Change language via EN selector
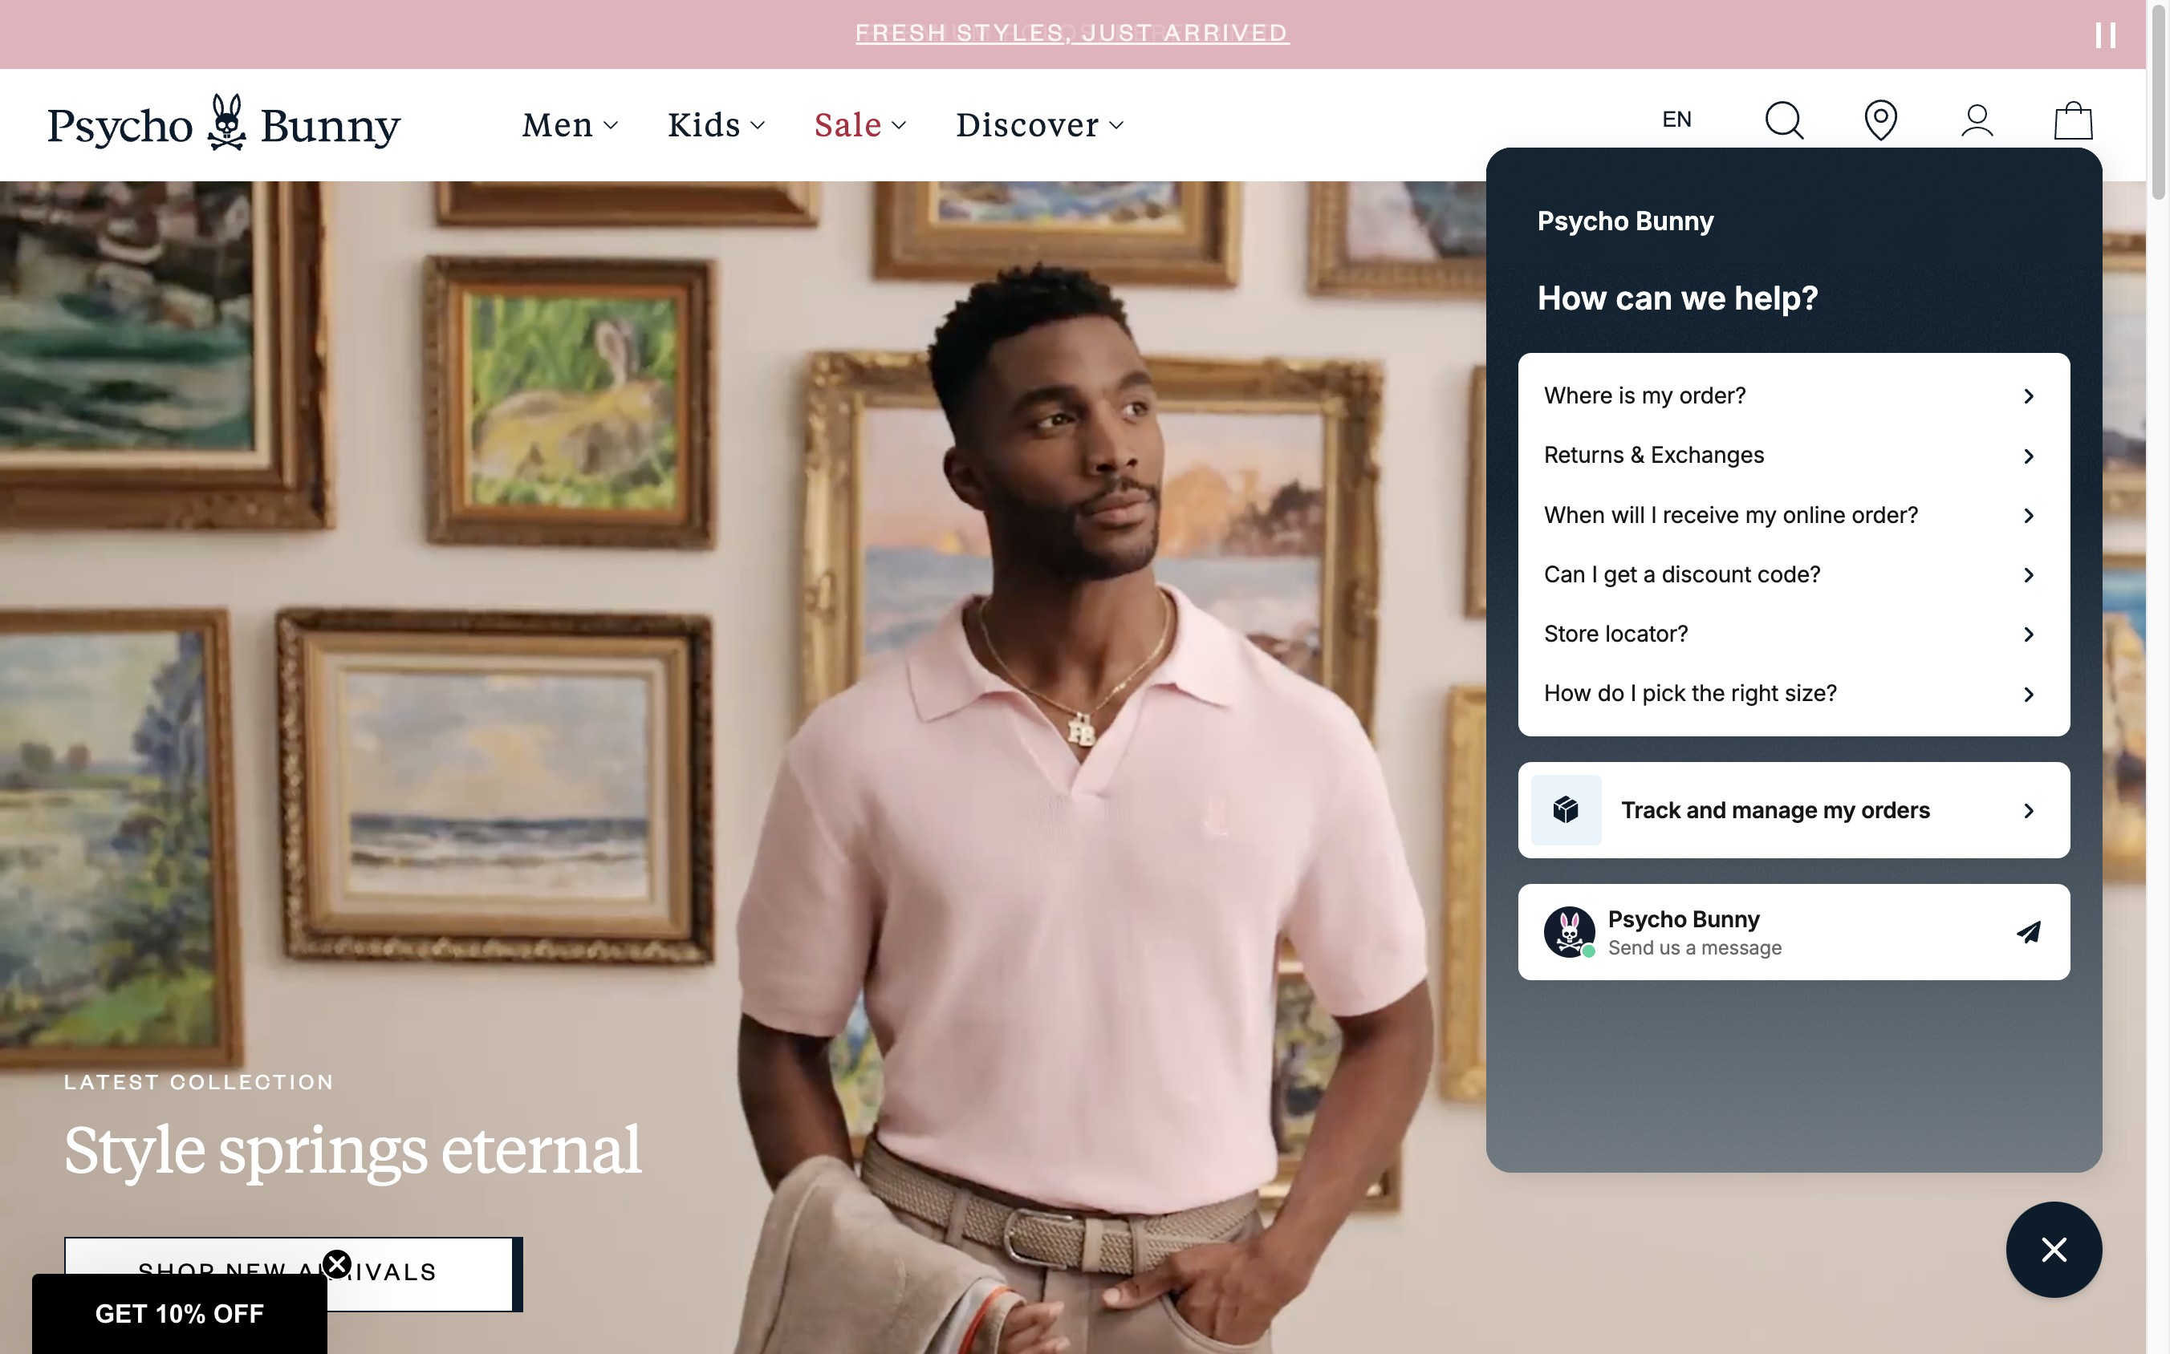This screenshot has height=1354, width=2170. pyautogui.click(x=1676, y=119)
